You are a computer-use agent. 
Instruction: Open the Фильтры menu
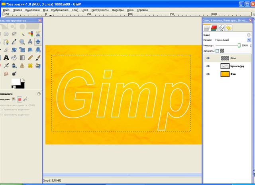coord(118,10)
